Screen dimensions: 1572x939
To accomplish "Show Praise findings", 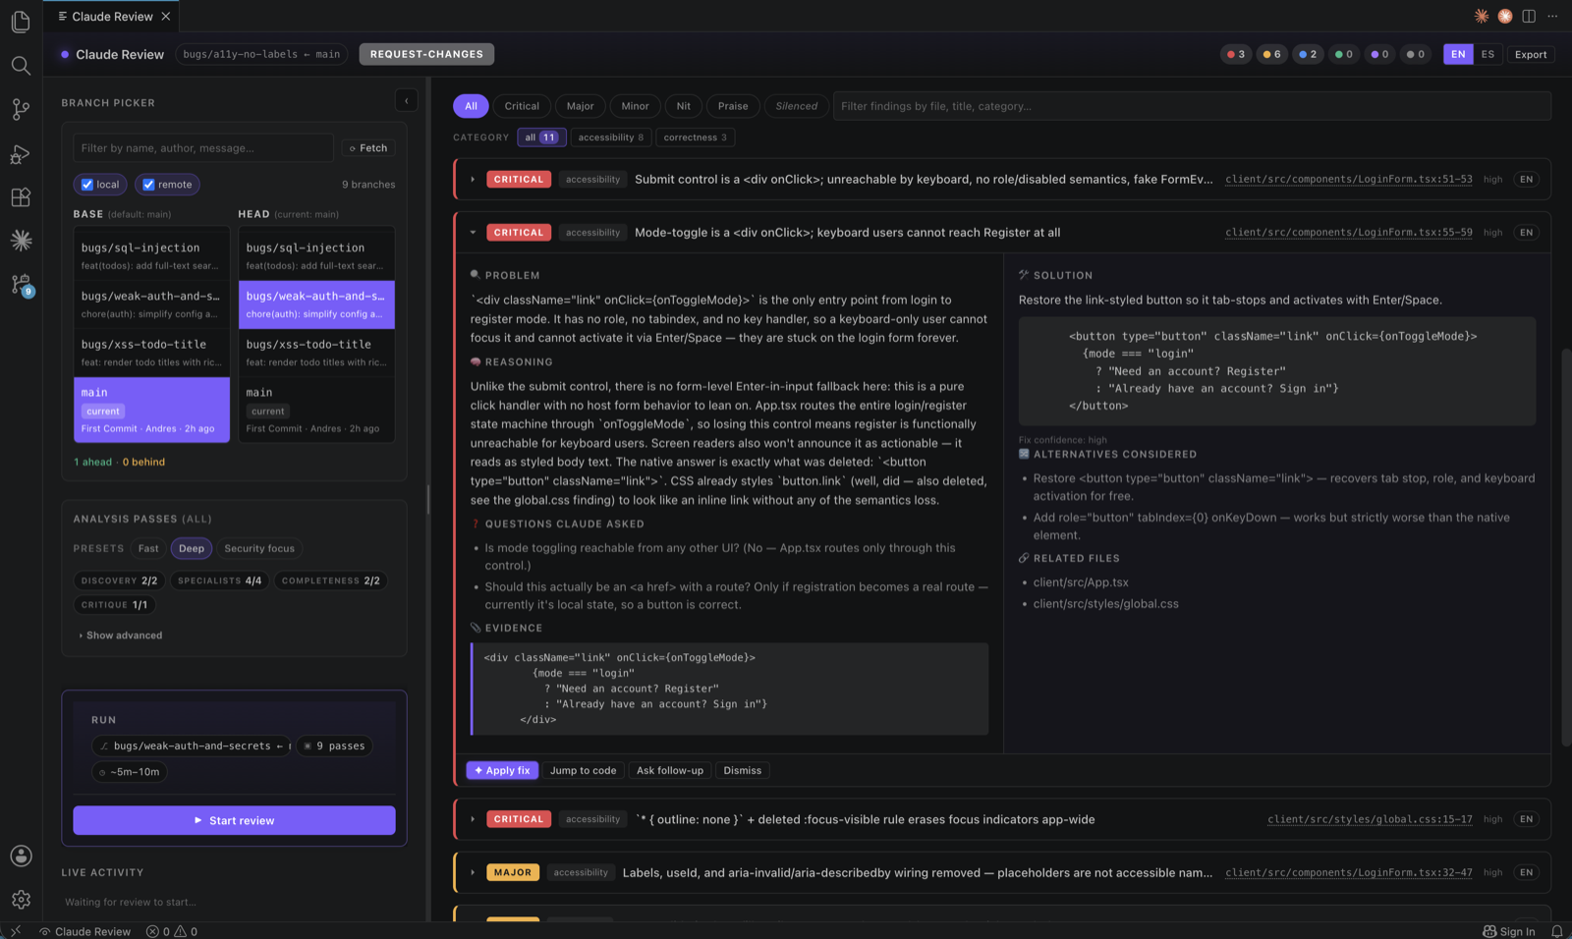I will 733,106.
